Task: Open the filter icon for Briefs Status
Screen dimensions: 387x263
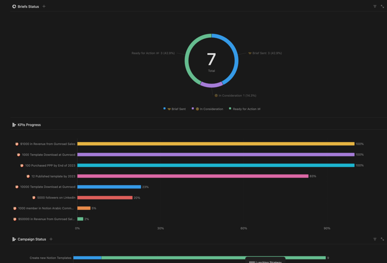Action: (375, 7)
